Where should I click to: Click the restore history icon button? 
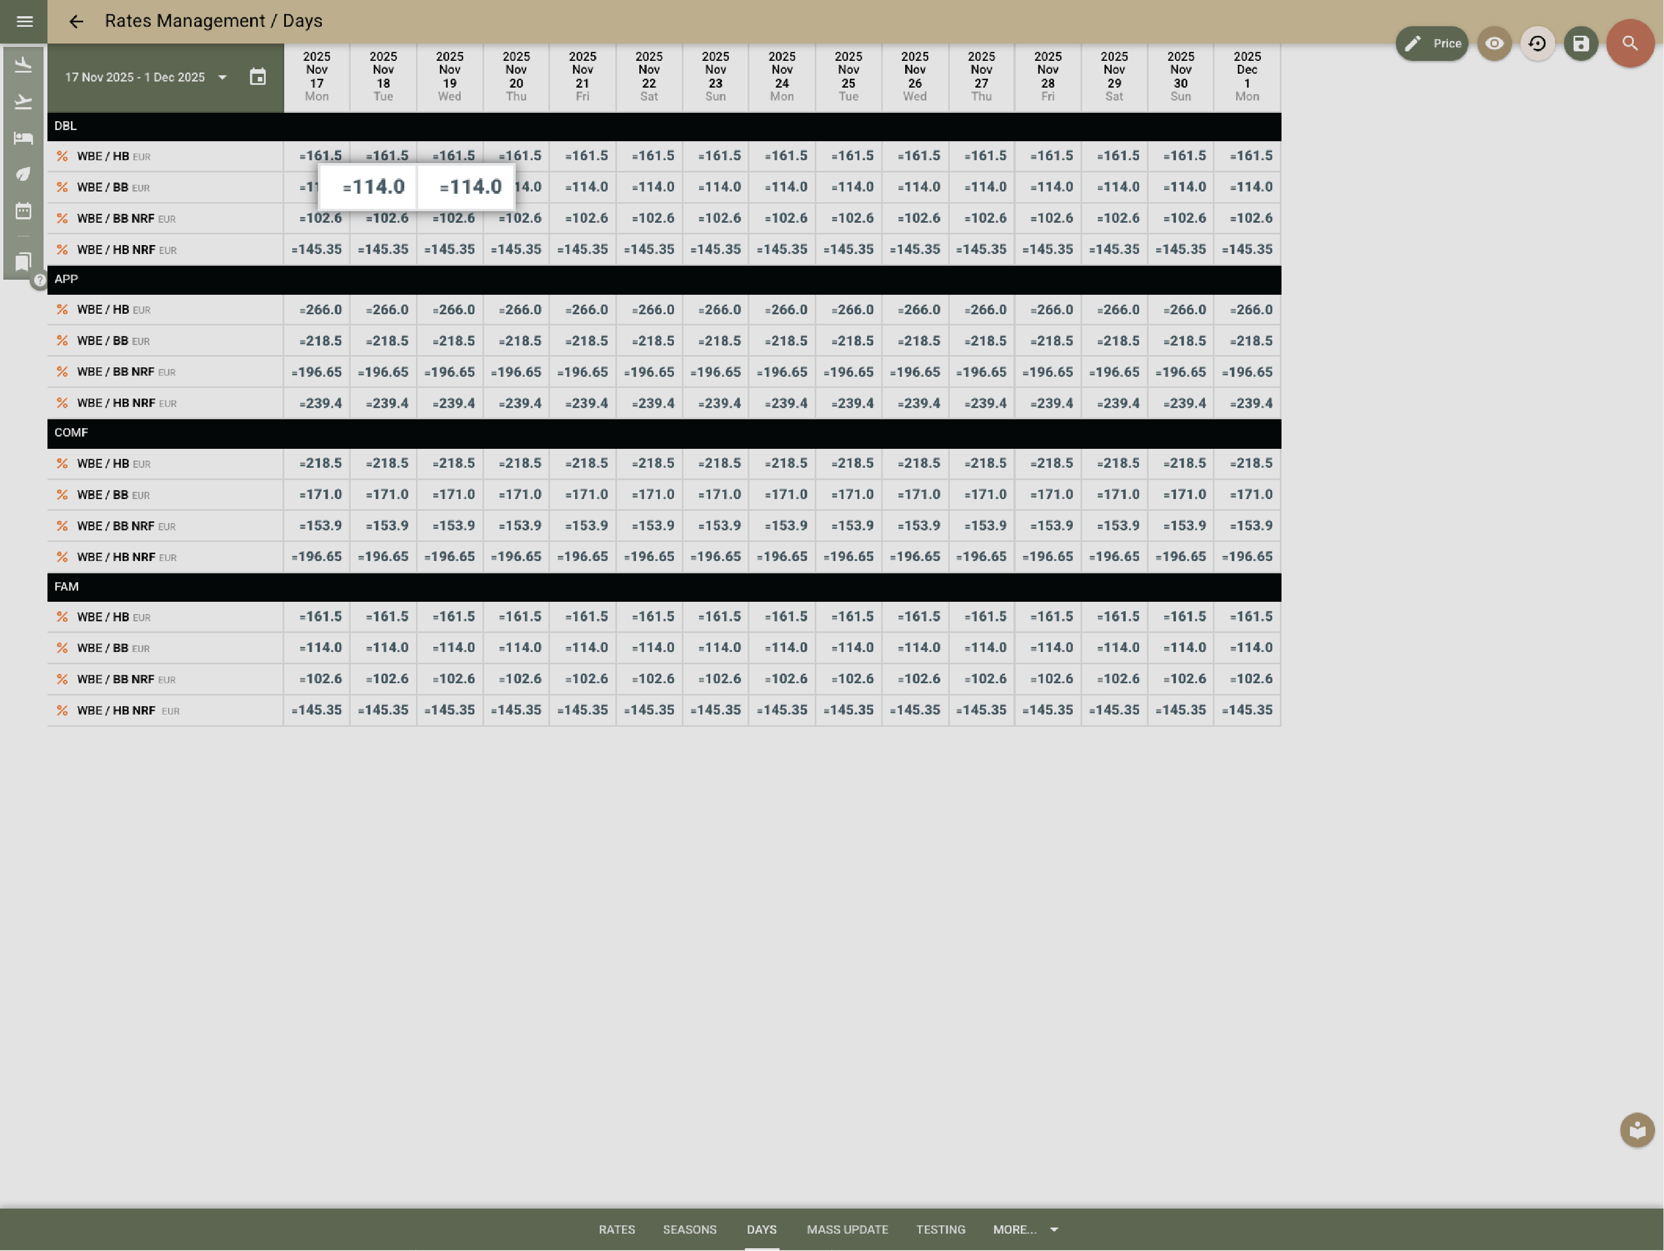click(x=1537, y=44)
